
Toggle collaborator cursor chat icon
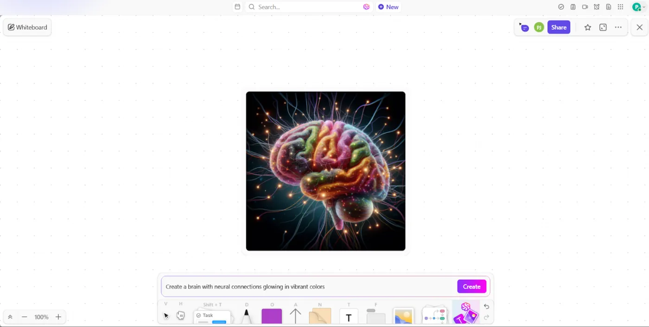[524, 27]
